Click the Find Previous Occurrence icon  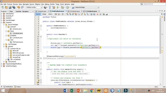[70, 14]
